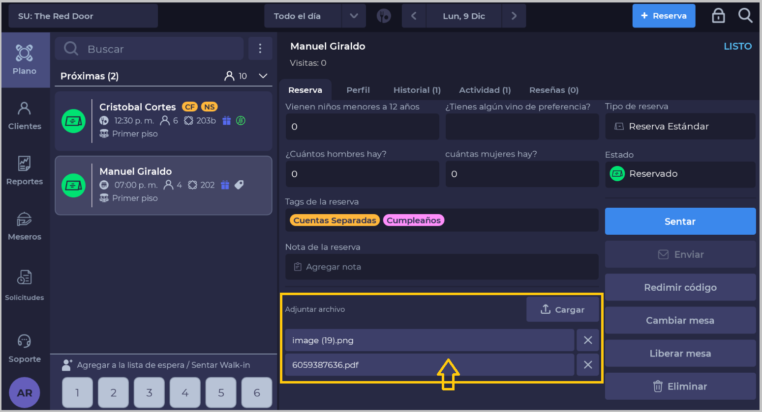
Task: Click the dining plate icon beside shift selector
Action: [384, 16]
